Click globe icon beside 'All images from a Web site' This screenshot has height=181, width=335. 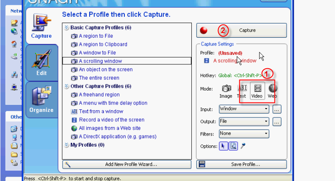pyautogui.click(x=74, y=128)
